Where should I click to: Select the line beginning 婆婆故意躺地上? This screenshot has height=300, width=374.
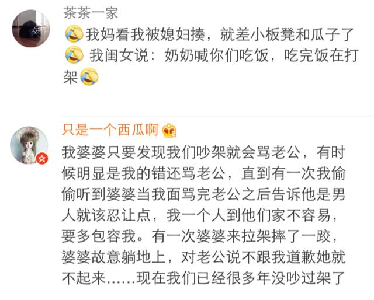(x=203, y=257)
